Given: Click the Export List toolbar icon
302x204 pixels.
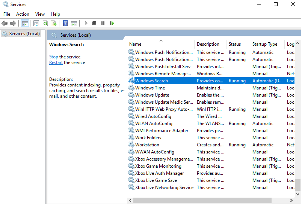Looking at the screenshot, I should click(x=54, y=24).
